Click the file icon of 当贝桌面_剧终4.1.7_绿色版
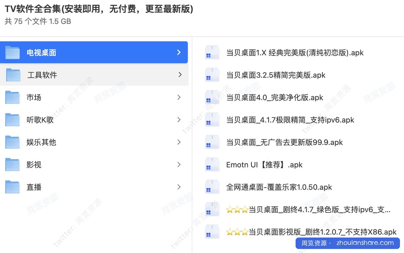404x253 pixels. [212, 209]
